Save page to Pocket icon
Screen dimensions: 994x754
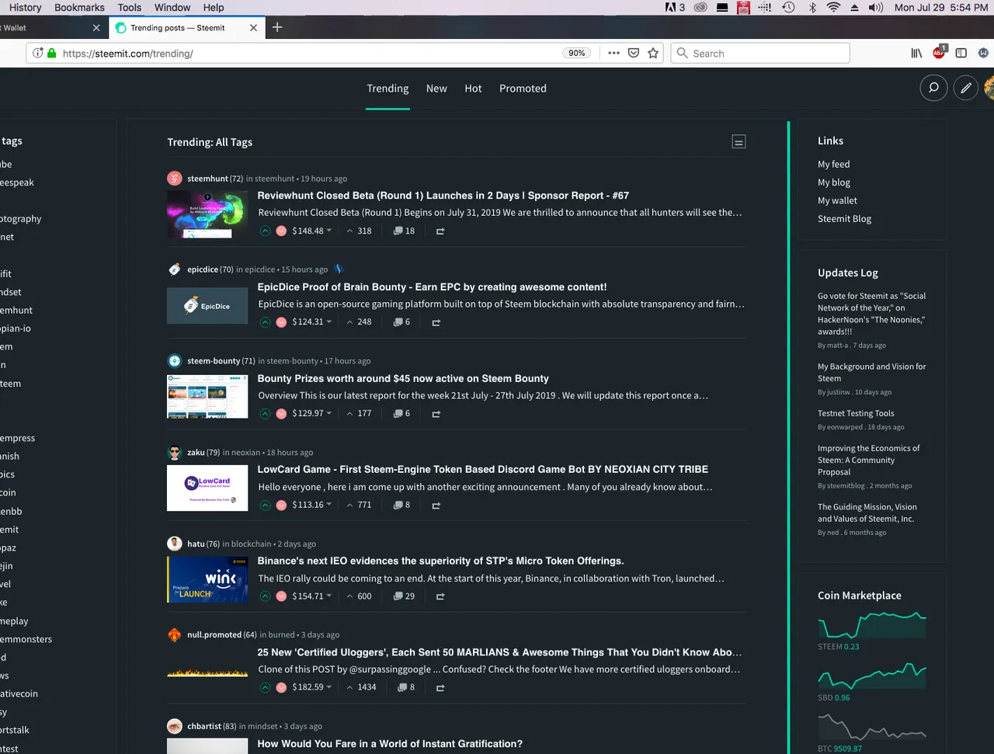(634, 53)
